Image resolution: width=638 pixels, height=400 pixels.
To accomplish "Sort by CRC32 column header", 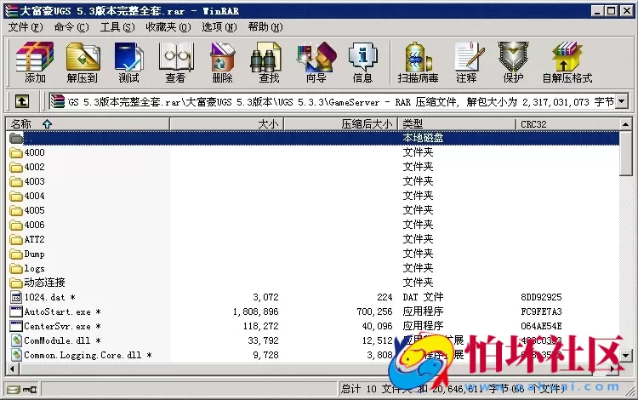I will tap(567, 124).
